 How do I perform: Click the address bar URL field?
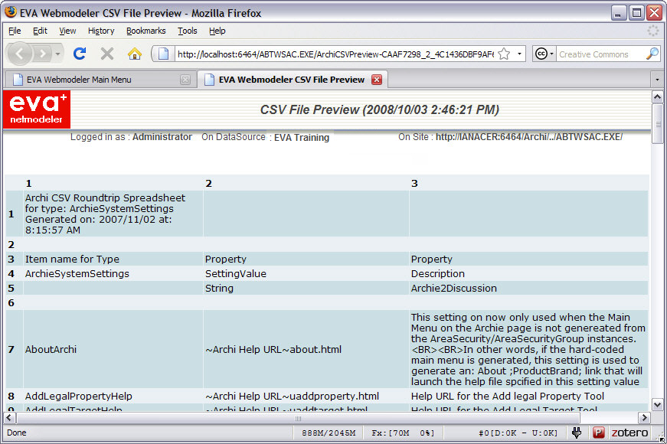333,54
